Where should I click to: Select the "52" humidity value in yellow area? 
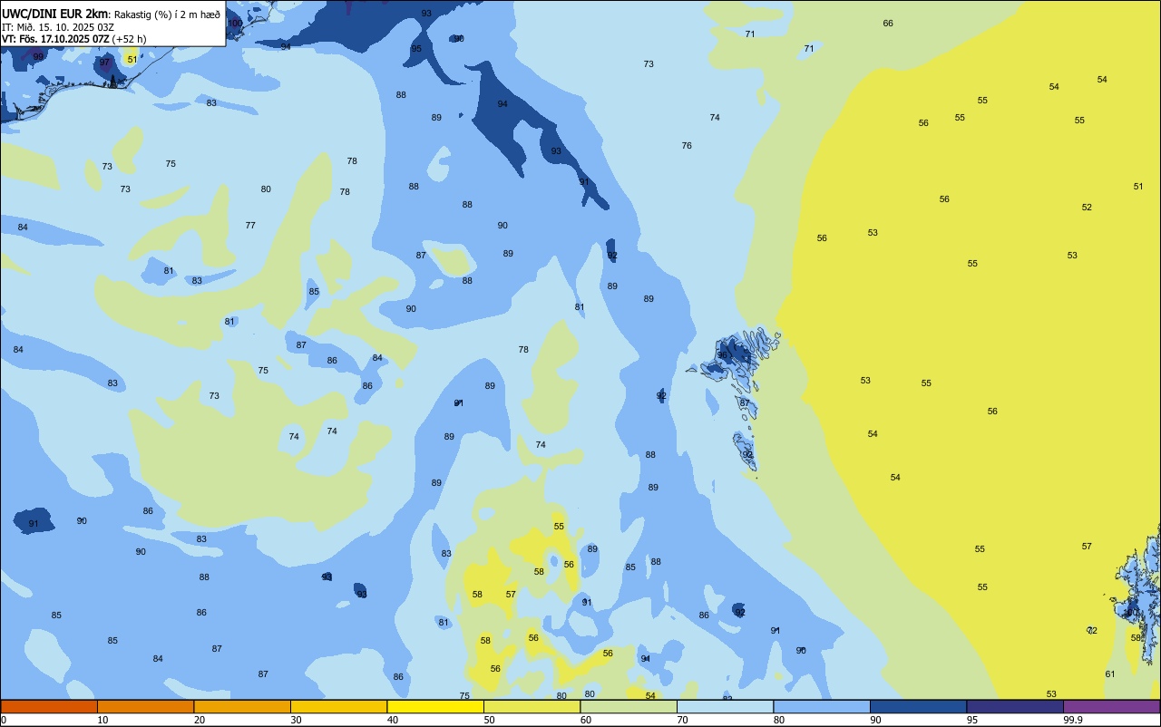1087,207
